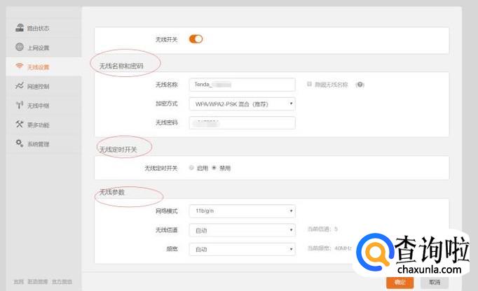This screenshot has height=291, width=478.
Task: Click into the 无线密码 field
Action: pos(242,122)
